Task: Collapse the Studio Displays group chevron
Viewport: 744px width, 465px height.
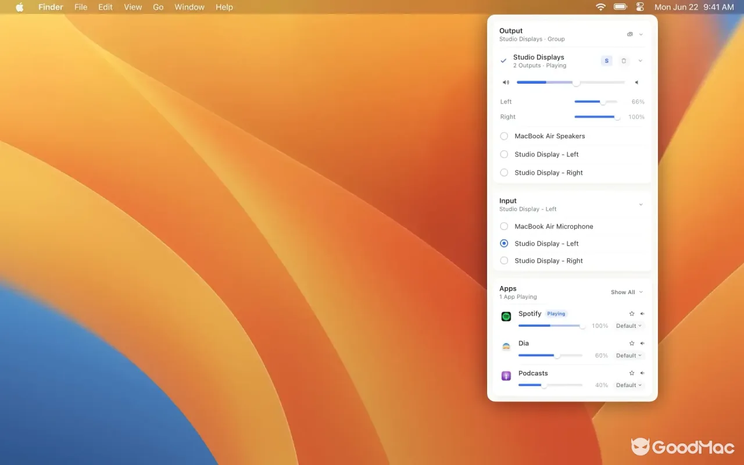Action: [x=641, y=61]
